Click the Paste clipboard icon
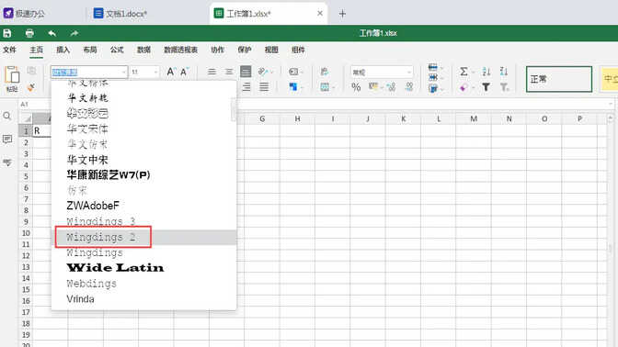 click(x=12, y=74)
